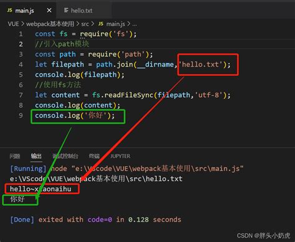Open the JUPYTER panel tab
The height and width of the screenshot is (242, 295).
120,156
